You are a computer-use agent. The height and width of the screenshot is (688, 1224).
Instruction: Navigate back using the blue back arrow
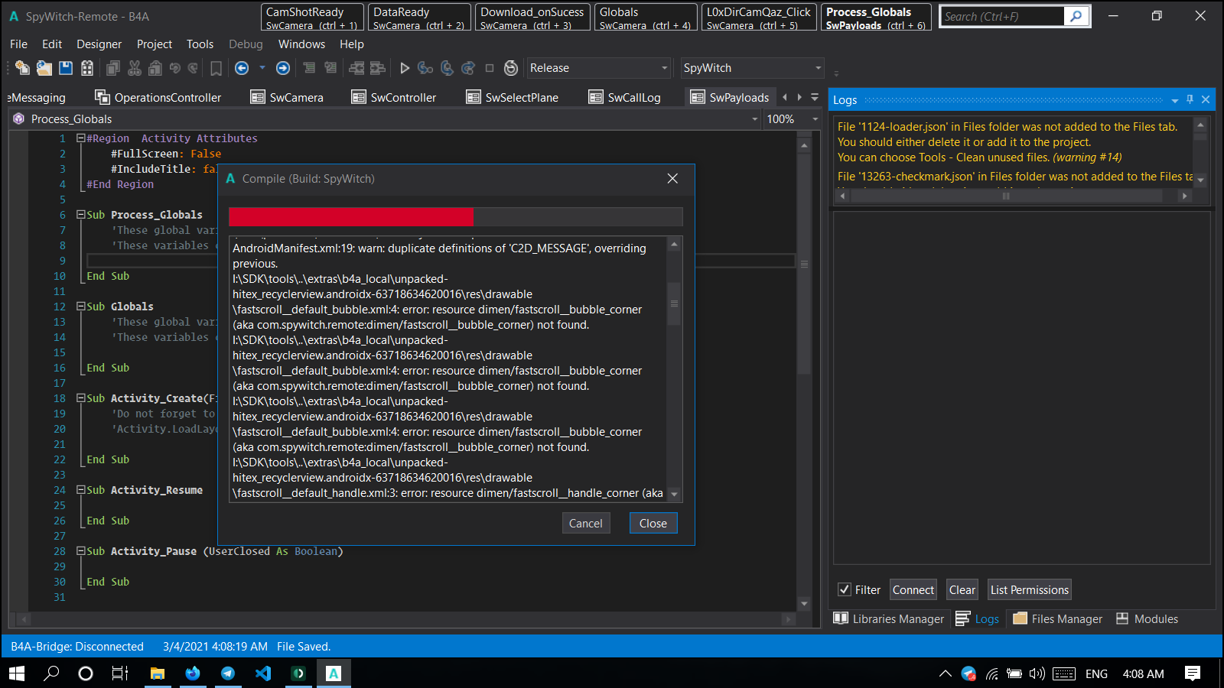(241, 68)
